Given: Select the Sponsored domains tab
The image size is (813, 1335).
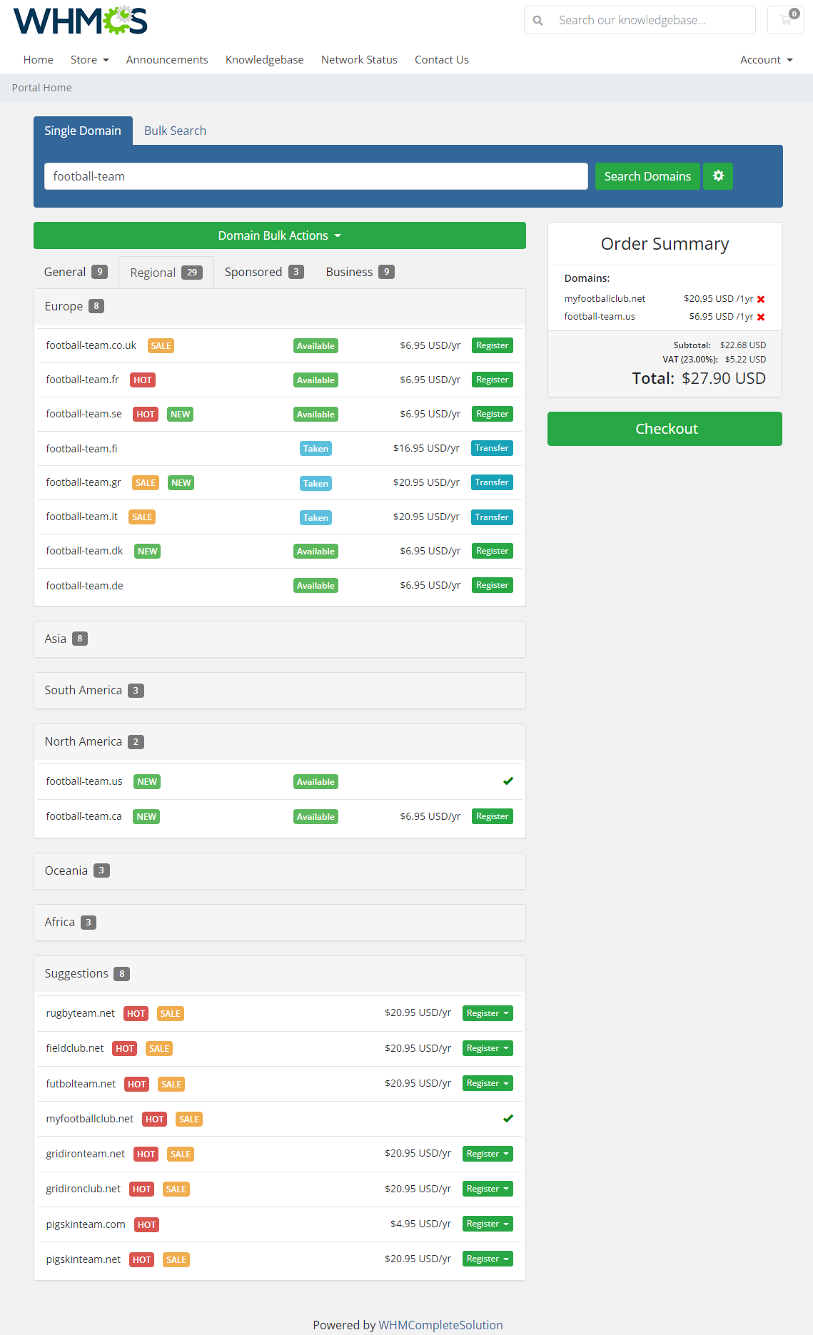Looking at the screenshot, I should (263, 273).
